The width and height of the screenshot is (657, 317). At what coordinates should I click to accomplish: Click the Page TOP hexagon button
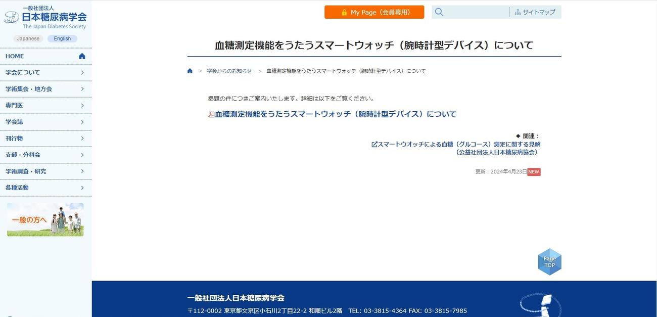549,261
